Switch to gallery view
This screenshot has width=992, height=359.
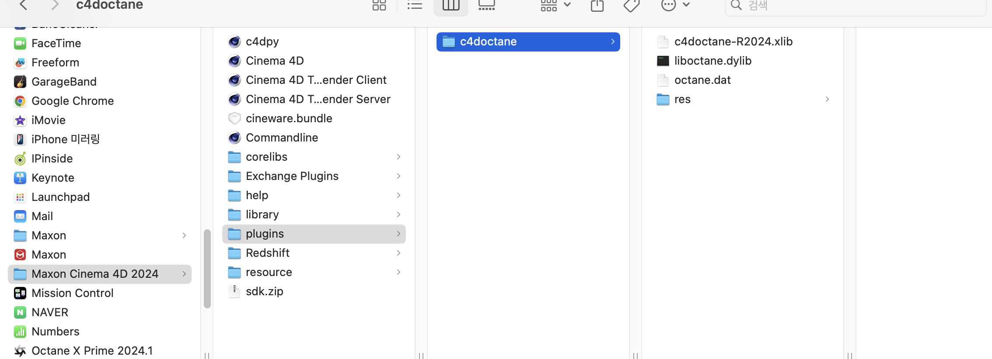coord(486,5)
